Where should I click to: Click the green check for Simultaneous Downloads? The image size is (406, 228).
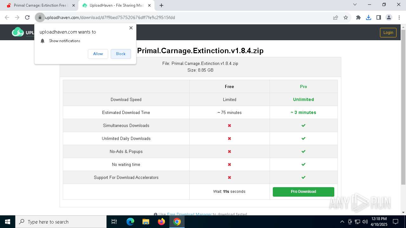[304, 125]
